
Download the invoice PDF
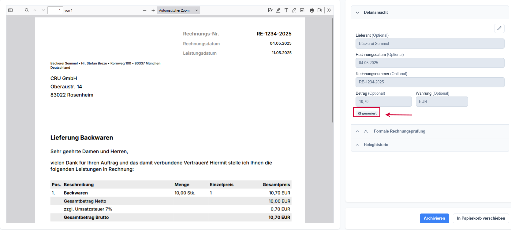(x=320, y=10)
